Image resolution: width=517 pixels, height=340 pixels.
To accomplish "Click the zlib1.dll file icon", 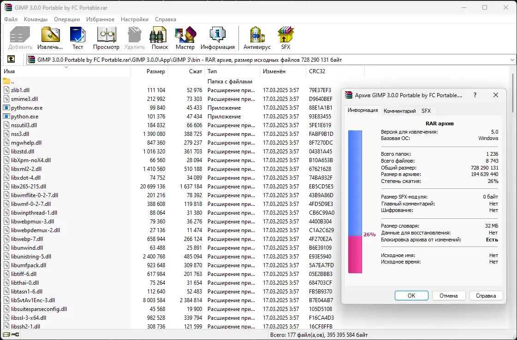I will click(6, 90).
